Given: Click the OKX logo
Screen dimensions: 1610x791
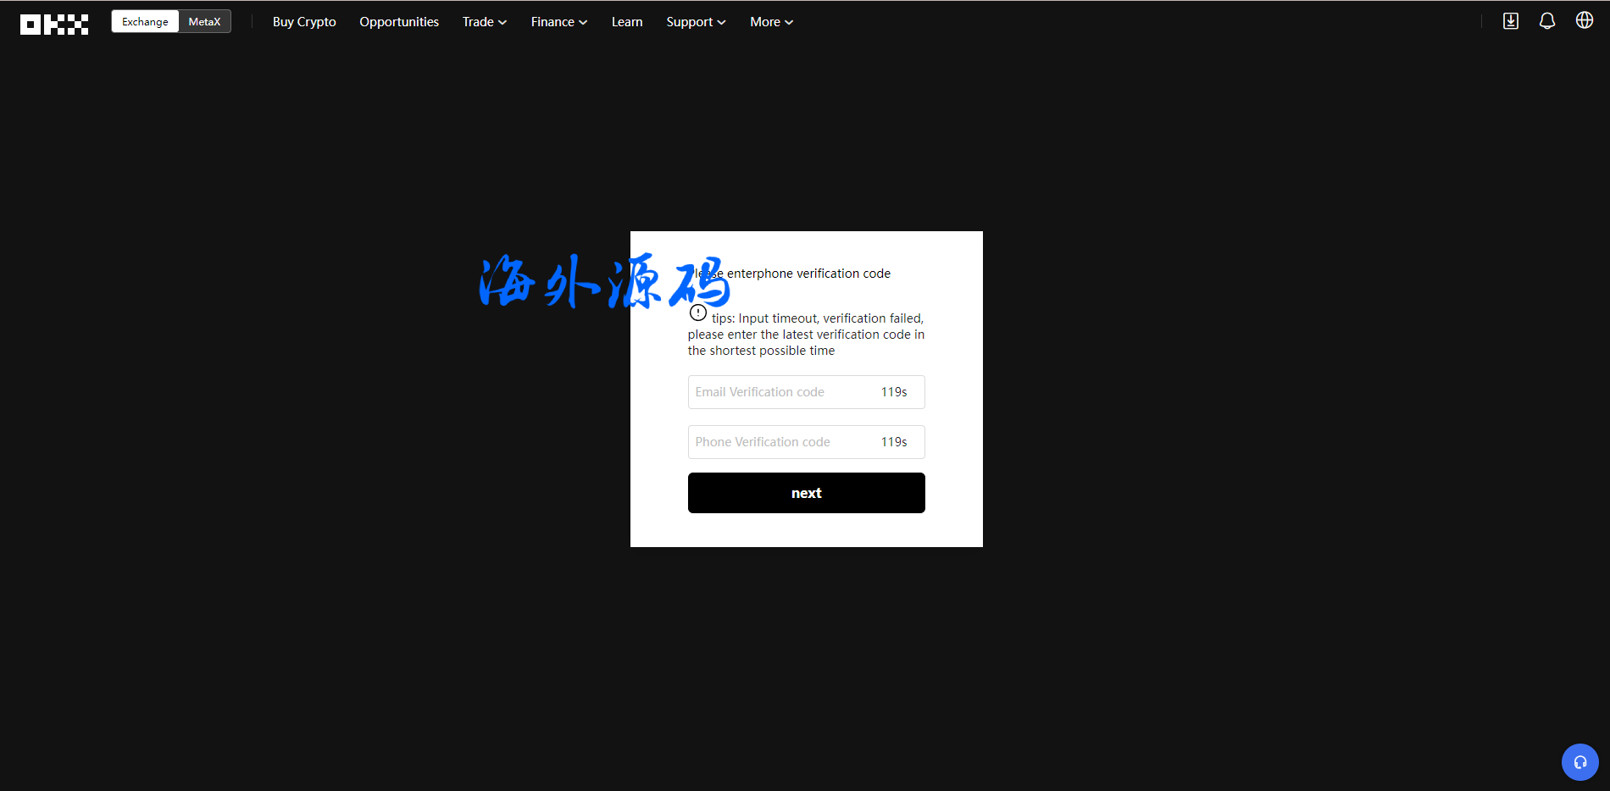Looking at the screenshot, I should point(54,24).
